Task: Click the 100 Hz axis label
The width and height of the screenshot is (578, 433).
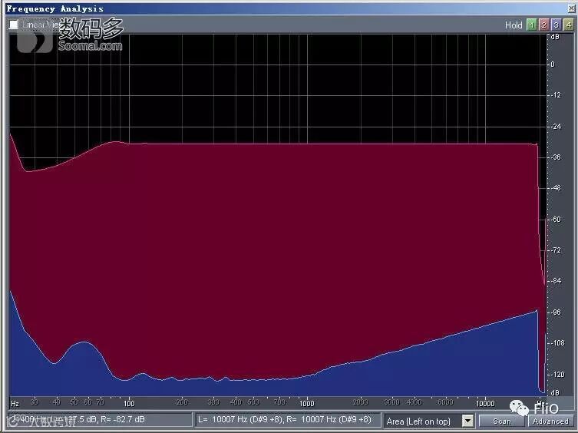Action: coord(129,403)
